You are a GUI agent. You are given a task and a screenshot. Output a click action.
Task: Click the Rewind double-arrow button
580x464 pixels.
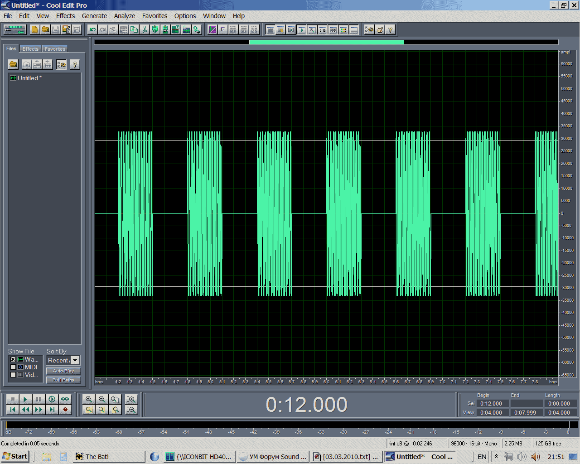pyautogui.click(x=26, y=410)
